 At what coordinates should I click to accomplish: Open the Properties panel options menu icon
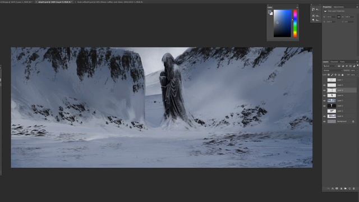coord(357,7)
